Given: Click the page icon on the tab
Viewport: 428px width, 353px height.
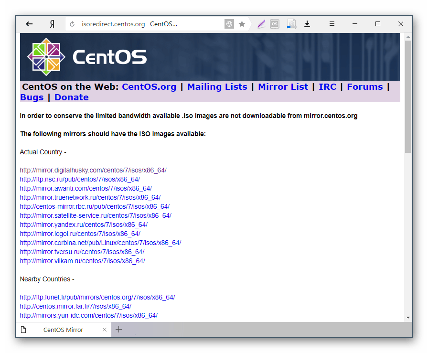Looking at the screenshot, I should [x=24, y=330].
